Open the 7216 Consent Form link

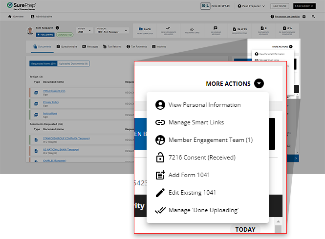[54, 91]
